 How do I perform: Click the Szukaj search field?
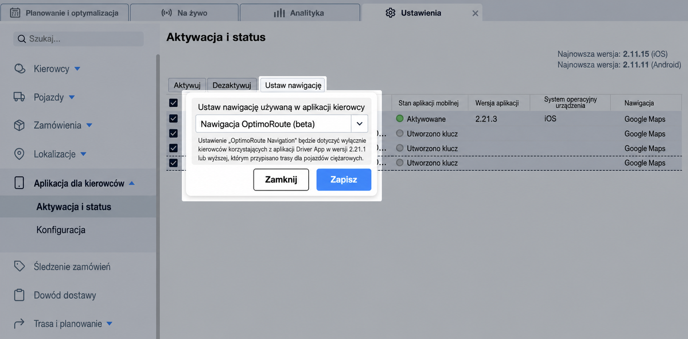pos(79,39)
